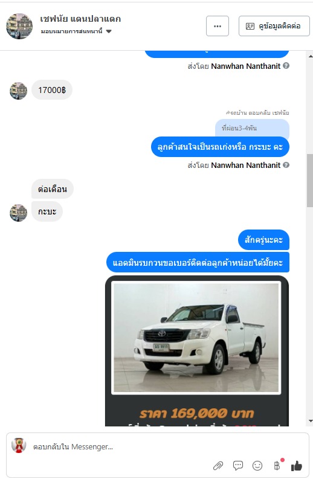Image resolution: width=313 pixels, height=482 pixels.
Task: Open the view contact info button
Action: coord(274,26)
